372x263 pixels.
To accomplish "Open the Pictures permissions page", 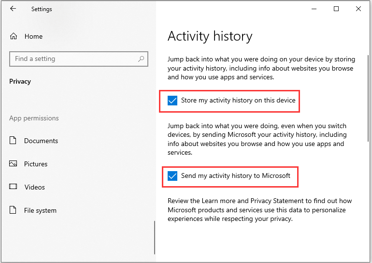I will click(36, 164).
